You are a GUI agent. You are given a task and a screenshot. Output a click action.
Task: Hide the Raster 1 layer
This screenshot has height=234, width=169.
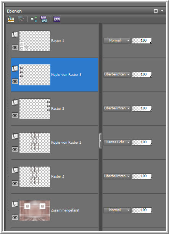coord(15,48)
